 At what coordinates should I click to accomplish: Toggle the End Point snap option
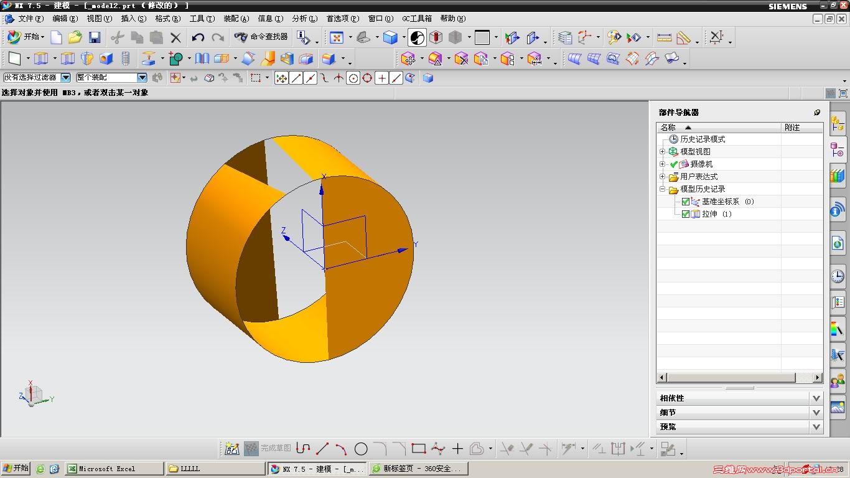tap(296, 78)
